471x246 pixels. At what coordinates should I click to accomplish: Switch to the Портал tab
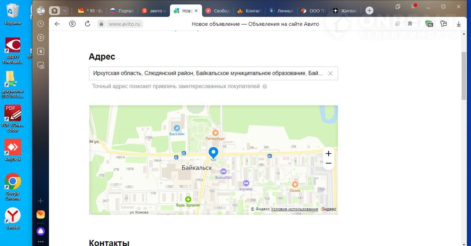point(122,11)
